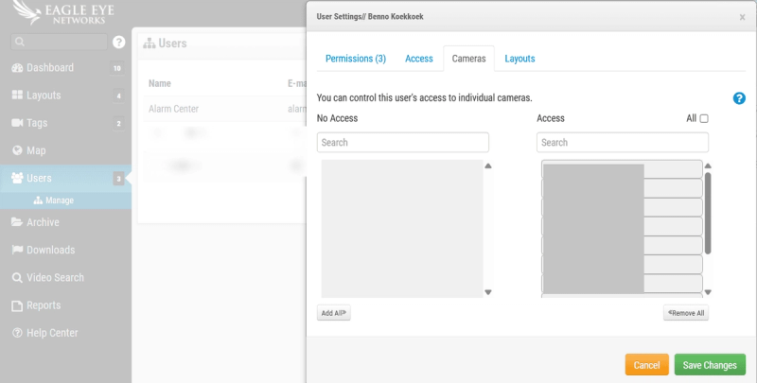Click the Access list scroll up arrow

pos(708,165)
